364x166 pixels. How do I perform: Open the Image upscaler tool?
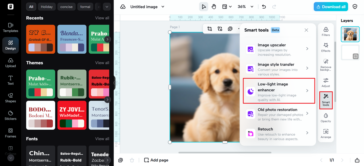pyautogui.click(x=277, y=49)
